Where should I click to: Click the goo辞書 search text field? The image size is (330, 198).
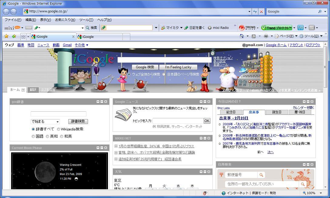[x=59, y=114]
